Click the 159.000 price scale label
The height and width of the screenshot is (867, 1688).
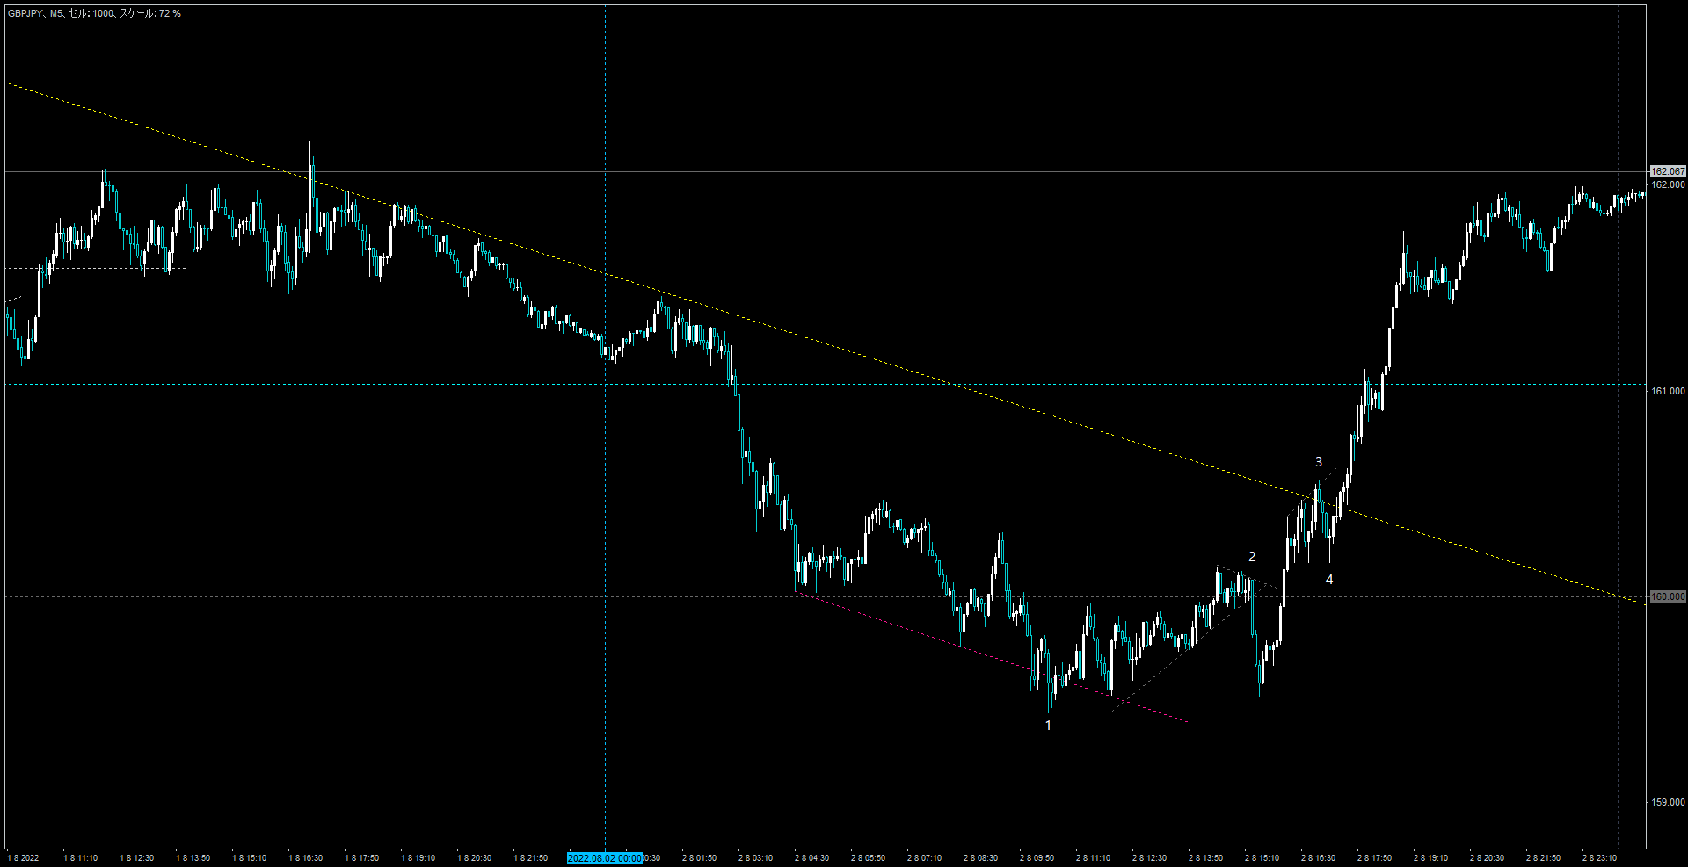(x=1668, y=802)
